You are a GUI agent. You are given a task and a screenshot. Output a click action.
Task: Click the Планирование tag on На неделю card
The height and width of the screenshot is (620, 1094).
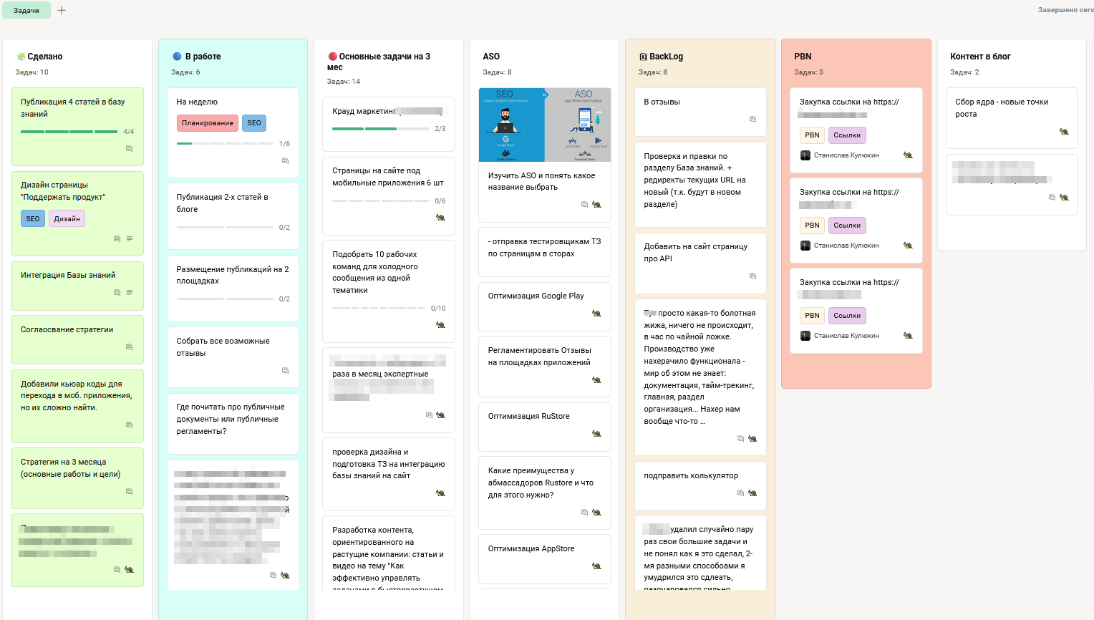click(x=207, y=123)
